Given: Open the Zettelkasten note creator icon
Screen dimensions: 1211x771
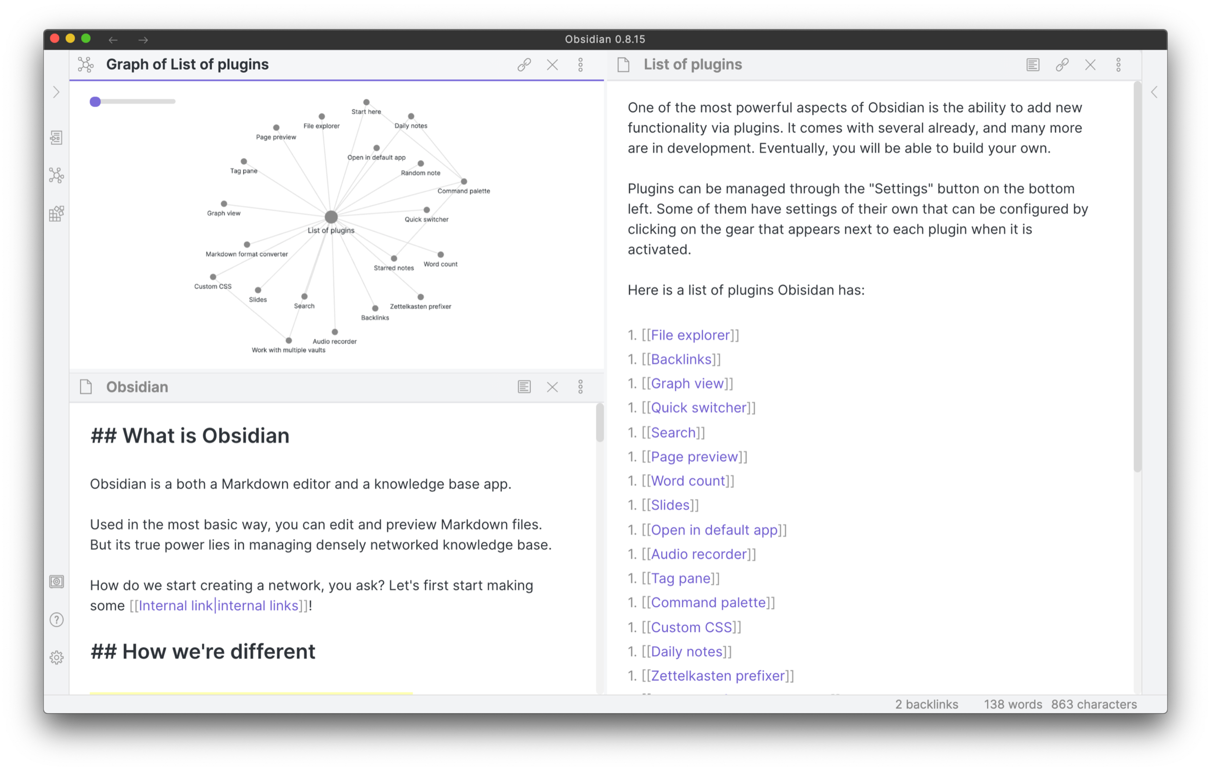Looking at the screenshot, I should 56,213.
